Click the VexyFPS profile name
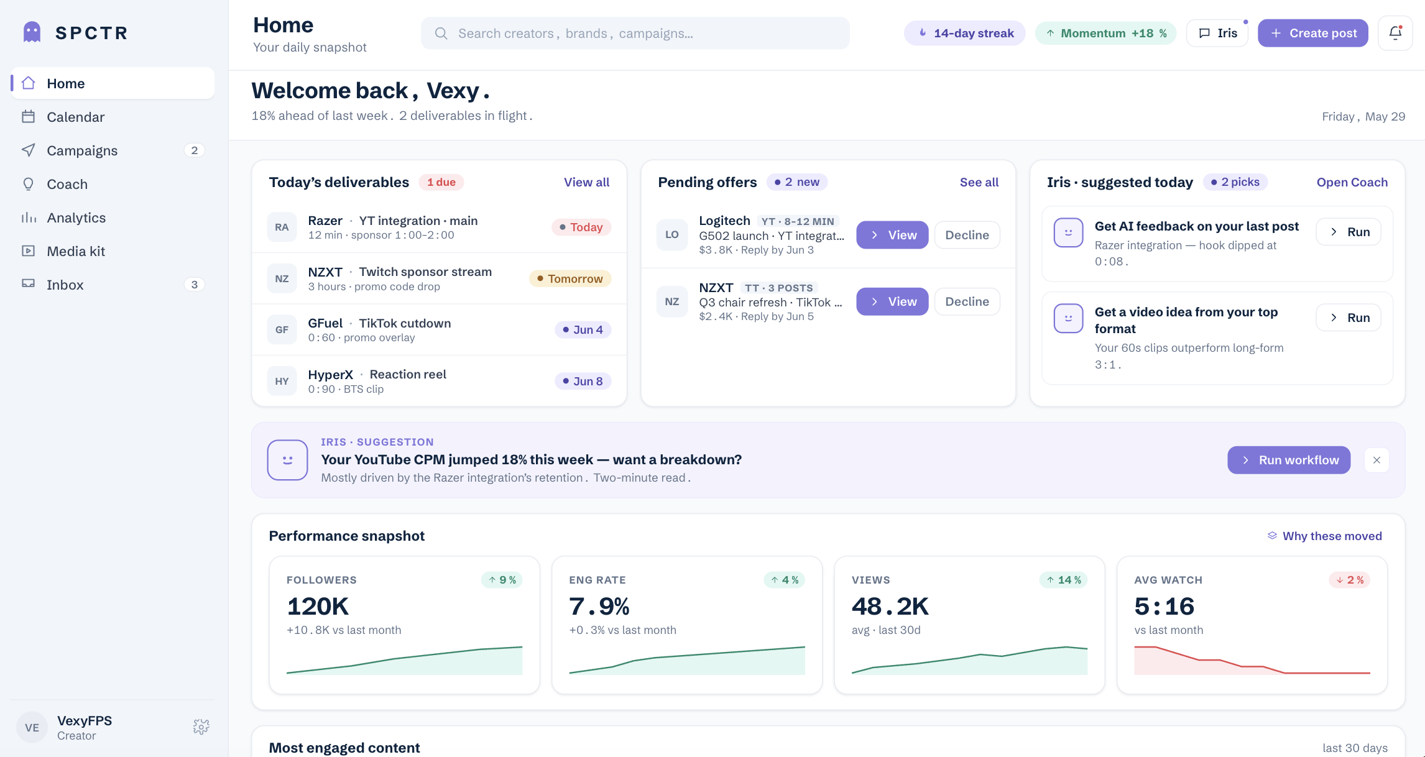 [x=85, y=721]
